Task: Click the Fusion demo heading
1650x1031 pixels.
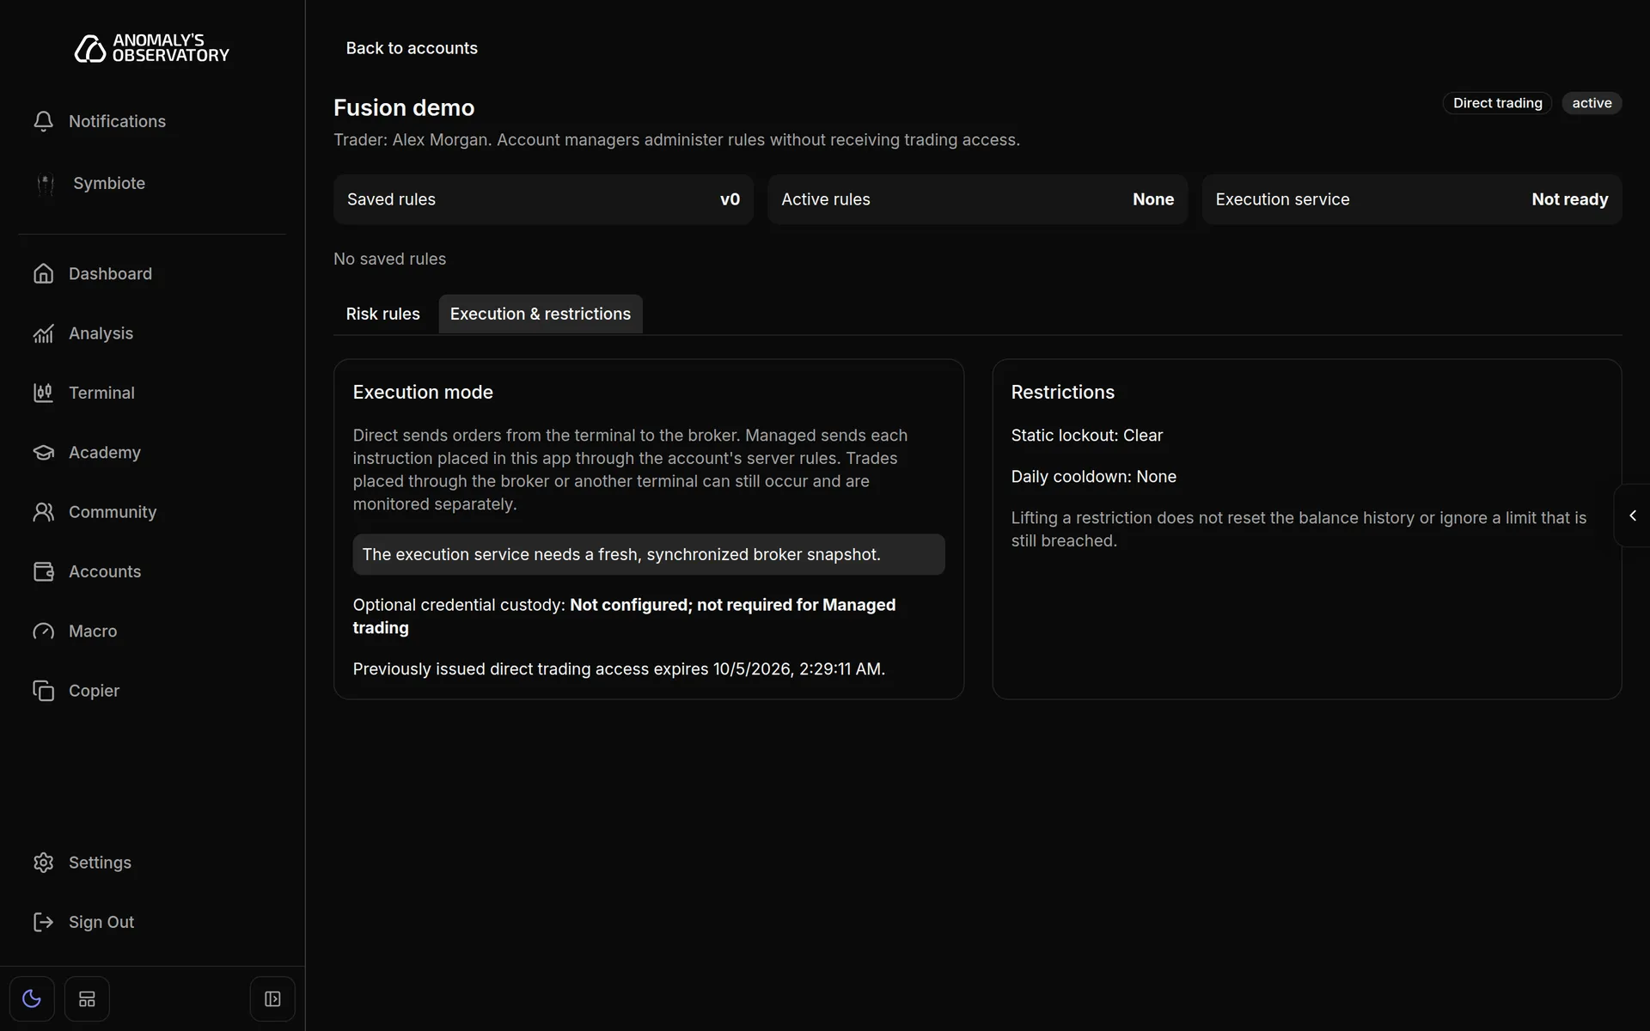Action: pyautogui.click(x=404, y=107)
